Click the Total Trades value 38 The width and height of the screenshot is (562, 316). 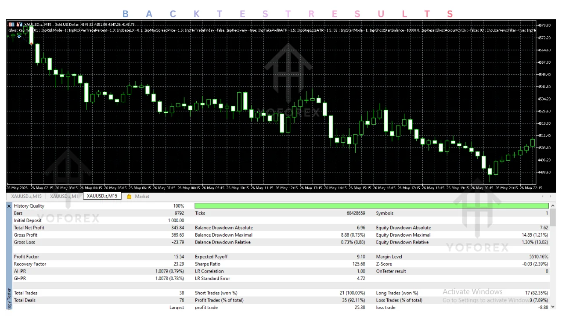point(181,293)
